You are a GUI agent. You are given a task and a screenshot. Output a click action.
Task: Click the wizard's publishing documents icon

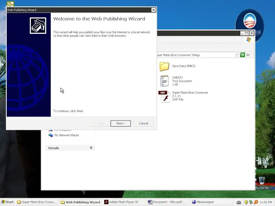[x=38, y=25]
